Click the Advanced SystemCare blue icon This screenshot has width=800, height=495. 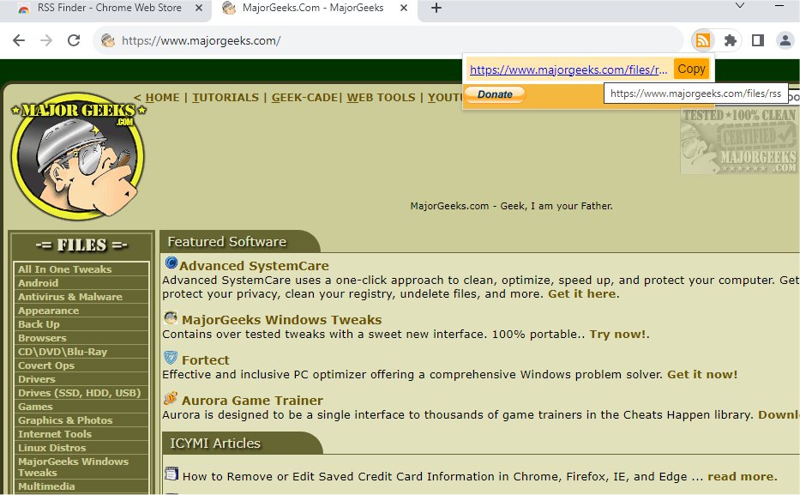point(171,263)
